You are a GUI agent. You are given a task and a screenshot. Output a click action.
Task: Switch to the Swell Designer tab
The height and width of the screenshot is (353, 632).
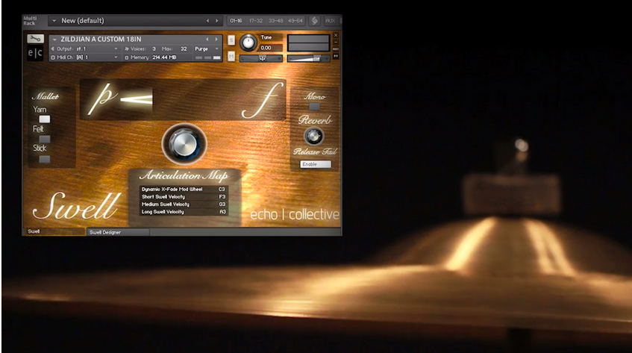coord(118,232)
